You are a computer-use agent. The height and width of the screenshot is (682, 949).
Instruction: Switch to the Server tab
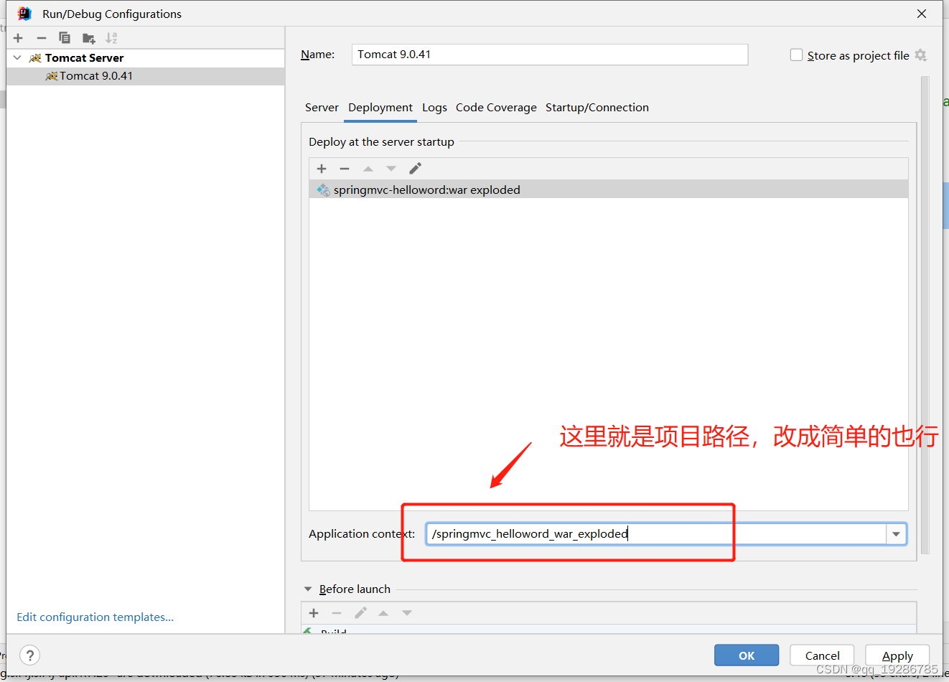pyautogui.click(x=322, y=108)
